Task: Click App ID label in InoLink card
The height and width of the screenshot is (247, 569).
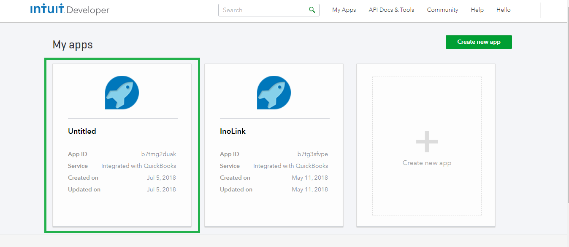Action: pyautogui.click(x=230, y=154)
